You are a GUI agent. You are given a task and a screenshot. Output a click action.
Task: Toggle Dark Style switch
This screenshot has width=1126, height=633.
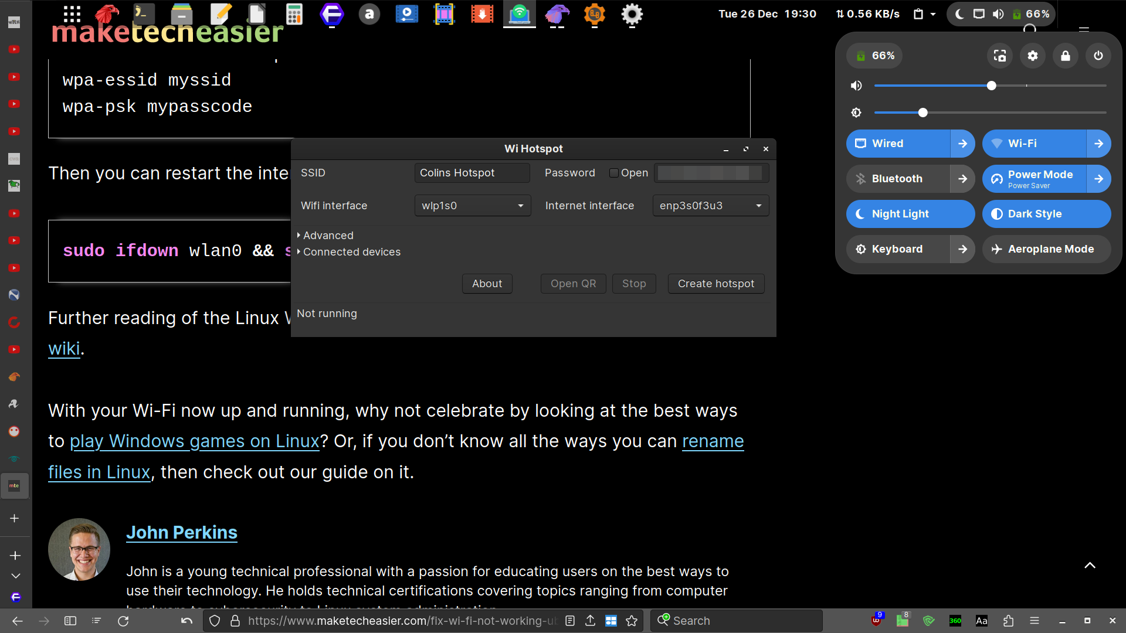pos(1046,214)
